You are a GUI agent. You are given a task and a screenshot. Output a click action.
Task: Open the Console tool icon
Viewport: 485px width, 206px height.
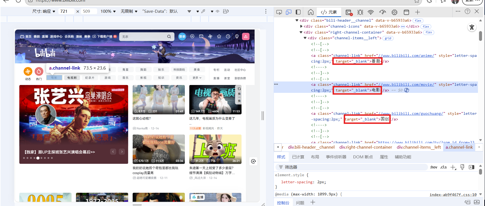(x=349, y=12)
